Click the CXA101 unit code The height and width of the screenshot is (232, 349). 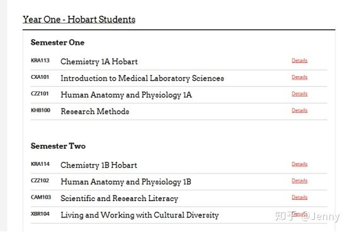40,77
